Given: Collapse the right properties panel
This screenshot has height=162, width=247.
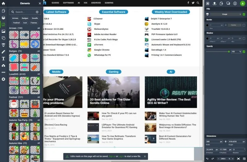Looking at the screenshot, I should tap(244, 159).
